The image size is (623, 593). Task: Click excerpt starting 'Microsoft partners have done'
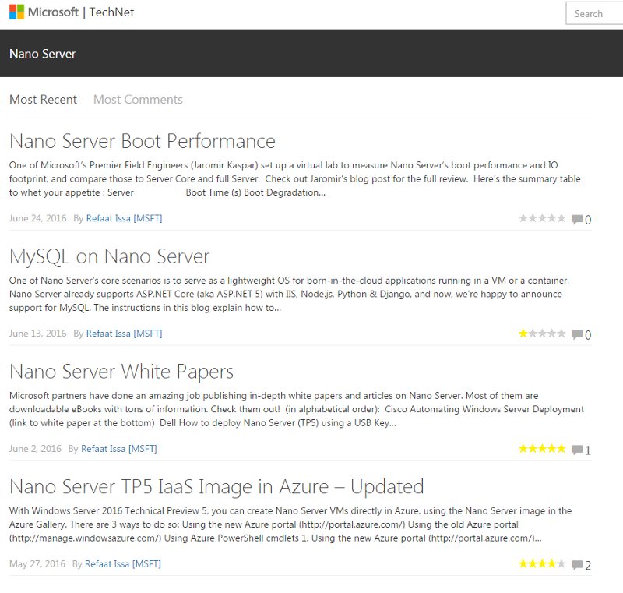point(297,409)
